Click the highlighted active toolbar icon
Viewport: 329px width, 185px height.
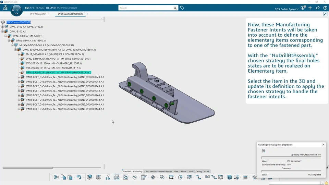point(117,177)
